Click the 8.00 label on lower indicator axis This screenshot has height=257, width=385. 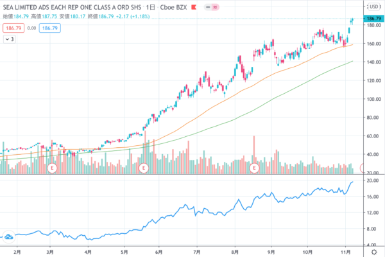[372, 229]
